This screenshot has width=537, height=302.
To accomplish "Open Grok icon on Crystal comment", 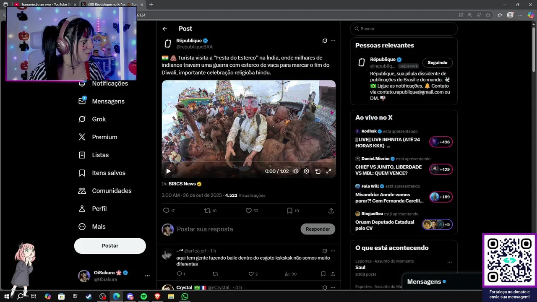I will (324, 288).
